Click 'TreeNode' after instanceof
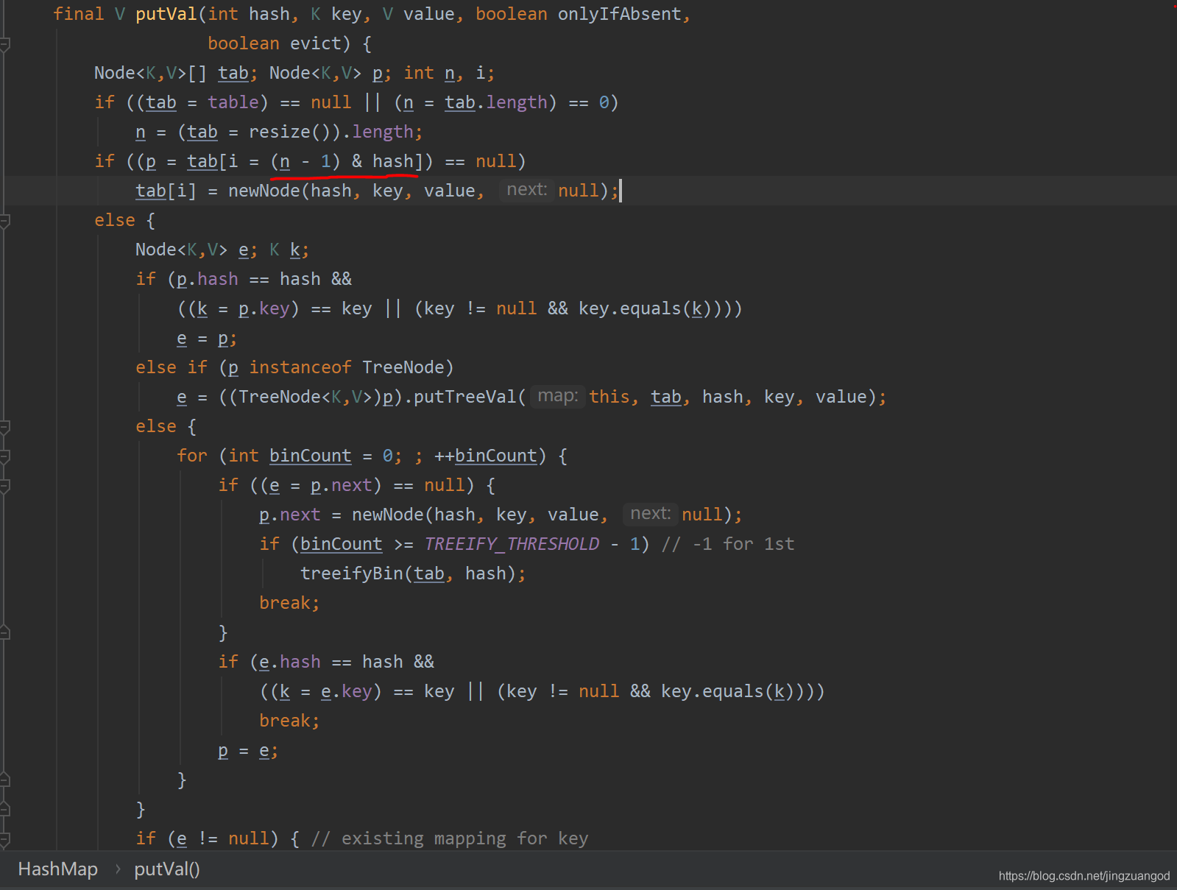Viewport: 1177px width, 890px height. click(403, 367)
